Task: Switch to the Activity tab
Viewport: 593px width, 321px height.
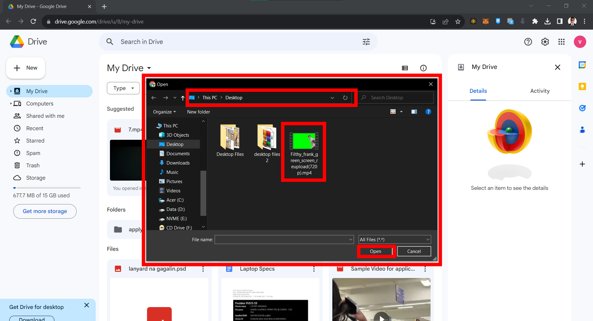Action: (x=540, y=91)
